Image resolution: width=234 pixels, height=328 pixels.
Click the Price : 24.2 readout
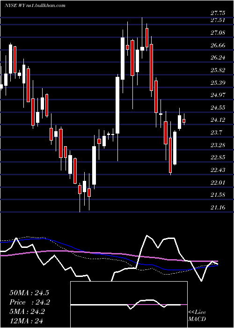(x=30, y=302)
